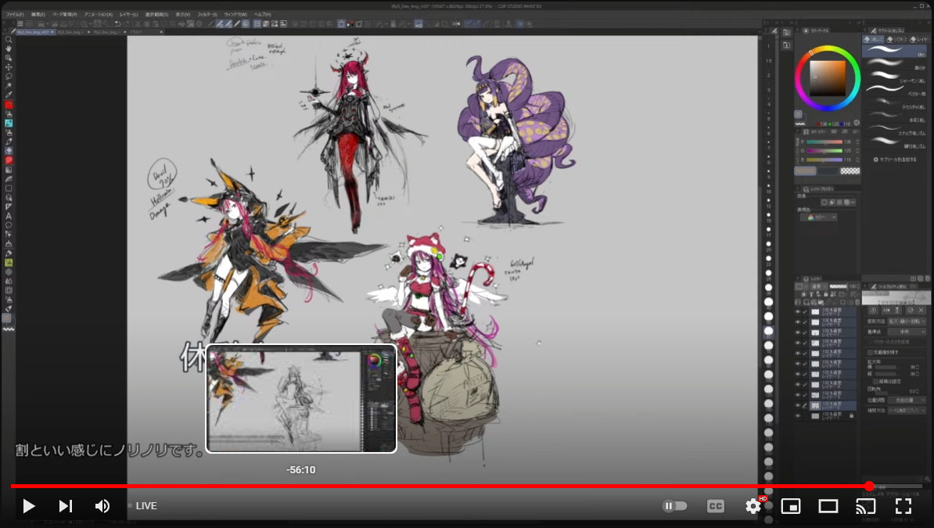Viewport: 934px width, 528px height.
Task: Click the Cut scissors icon in the command bar
Action: (138, 23)
